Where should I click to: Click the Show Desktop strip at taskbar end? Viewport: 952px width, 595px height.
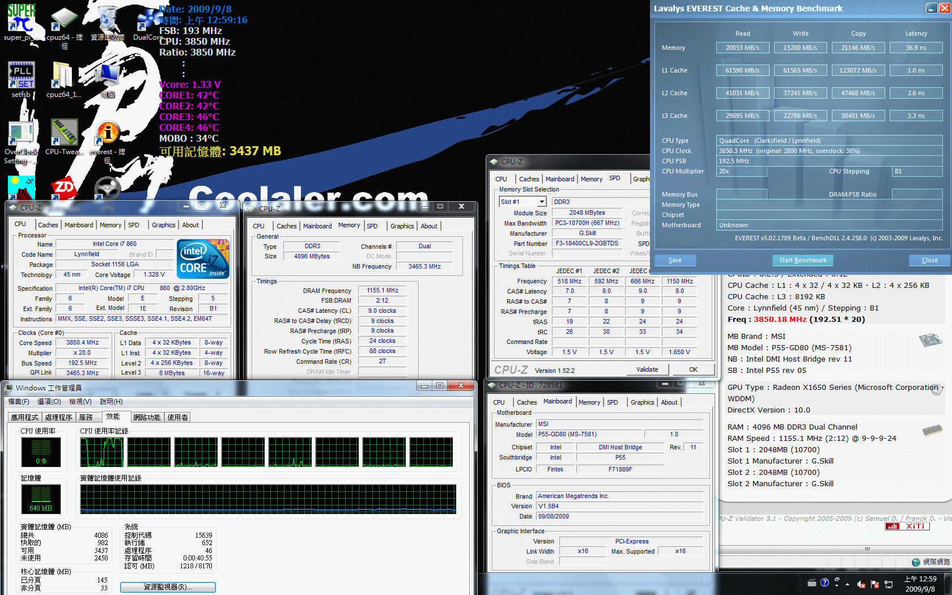(x=947, y=584)
